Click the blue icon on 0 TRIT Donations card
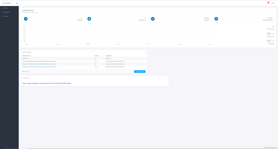The width and height of the screenshot is (278, 149). coord(153,19)
